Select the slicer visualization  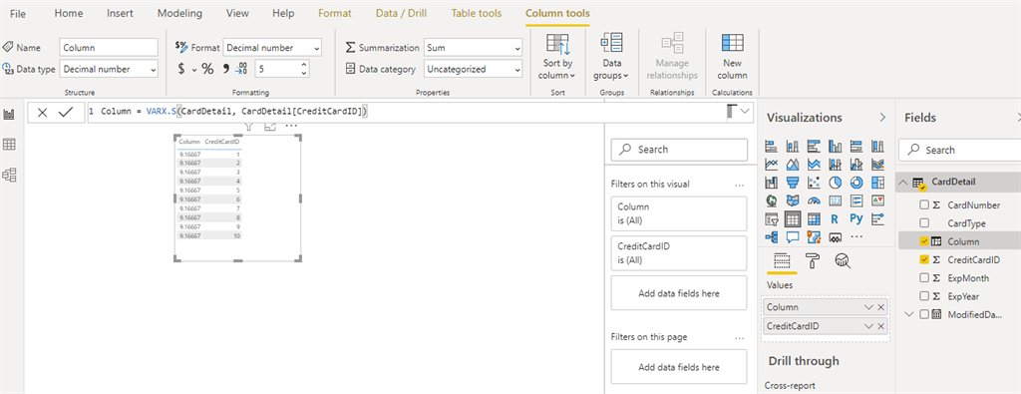(773, 218)
